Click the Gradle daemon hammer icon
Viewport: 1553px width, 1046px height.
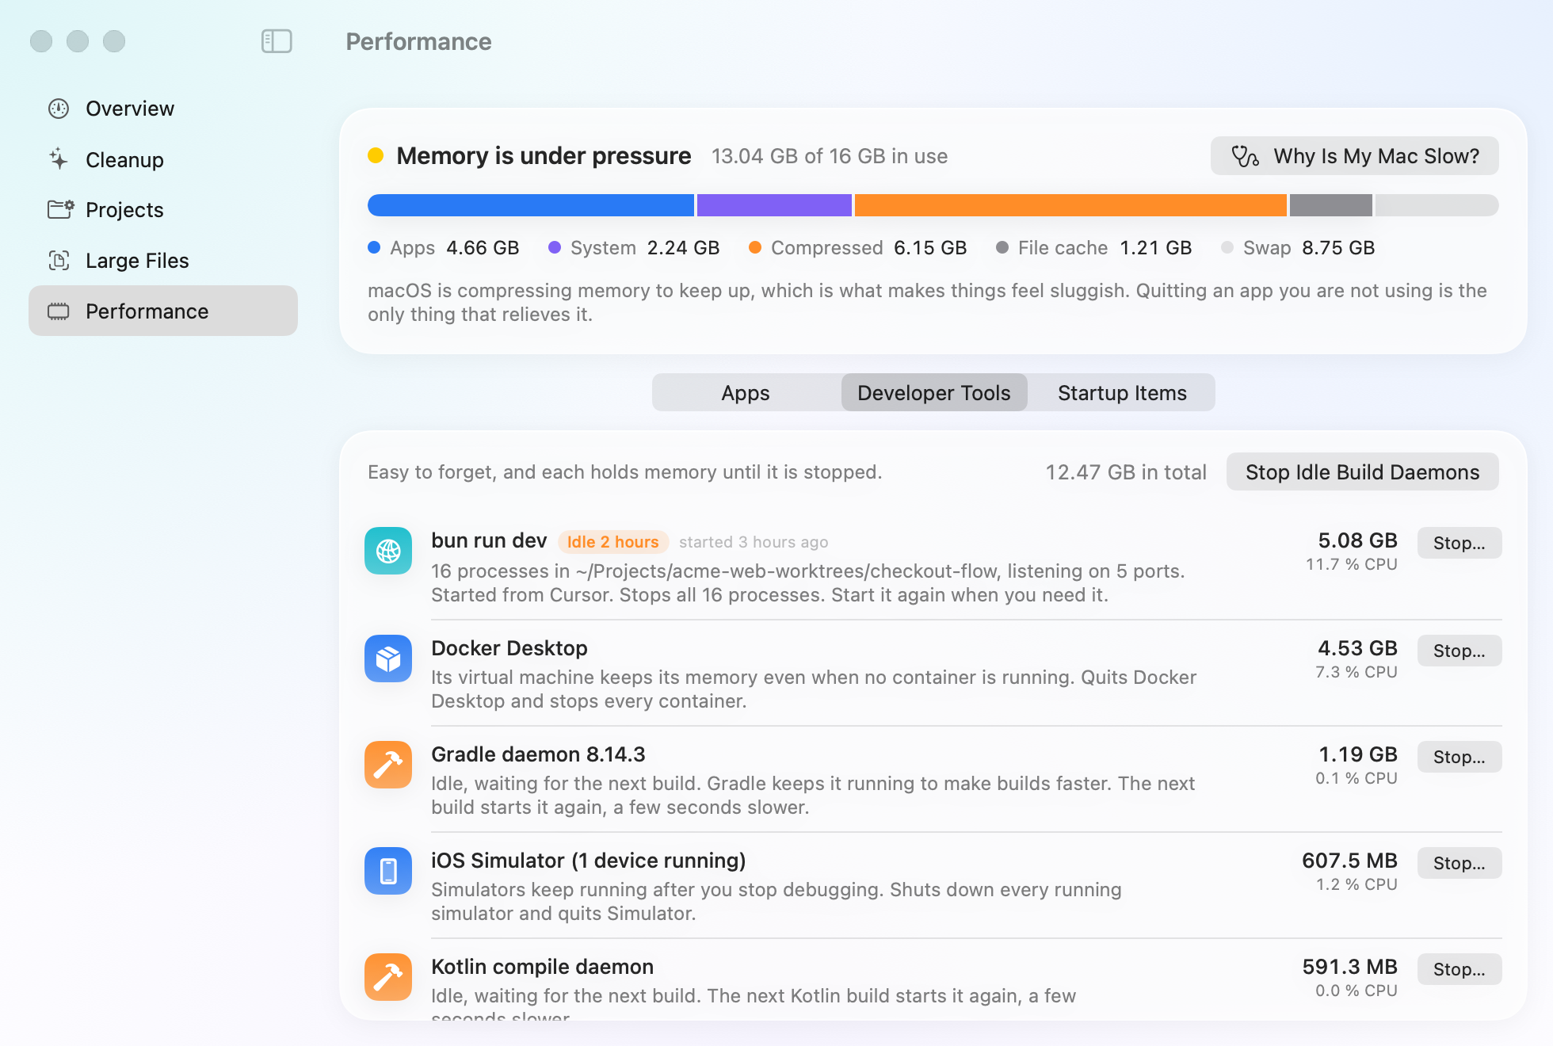tap(388, 765)
